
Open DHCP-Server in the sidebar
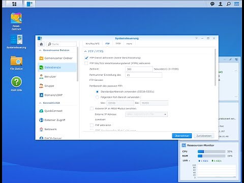coord(57,138)
